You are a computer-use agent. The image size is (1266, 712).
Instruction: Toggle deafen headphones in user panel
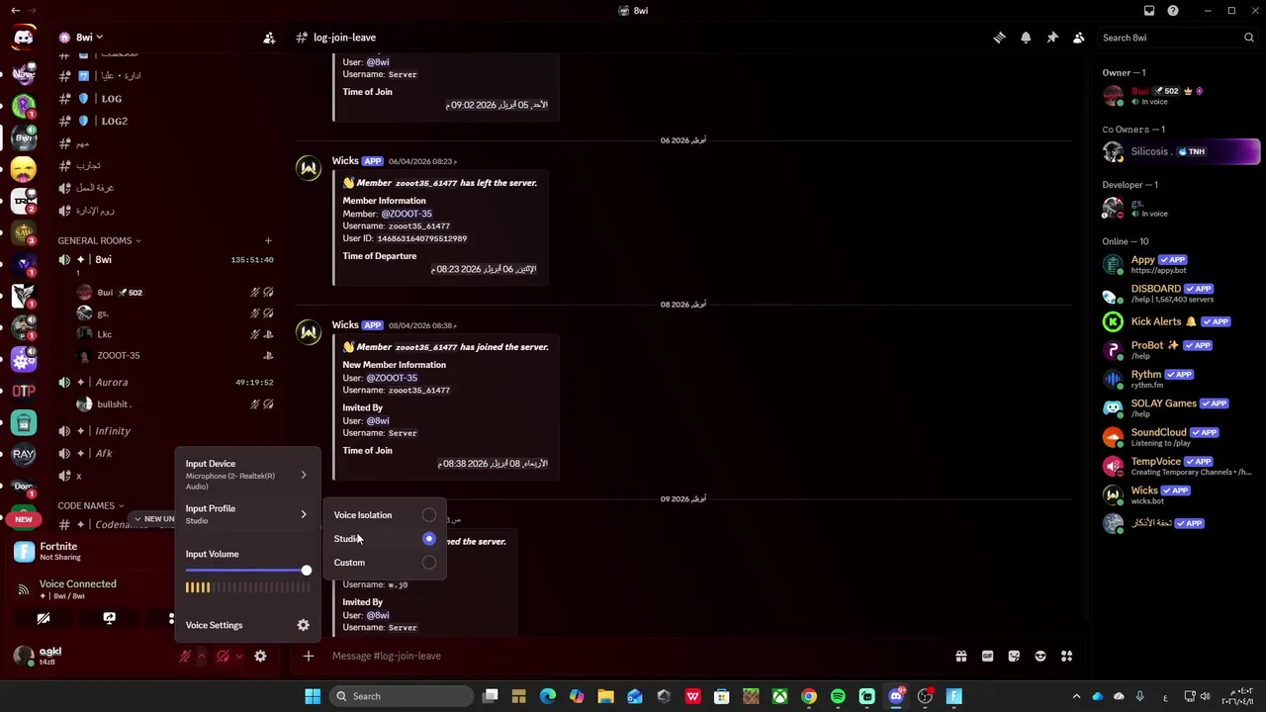(223, 656)
